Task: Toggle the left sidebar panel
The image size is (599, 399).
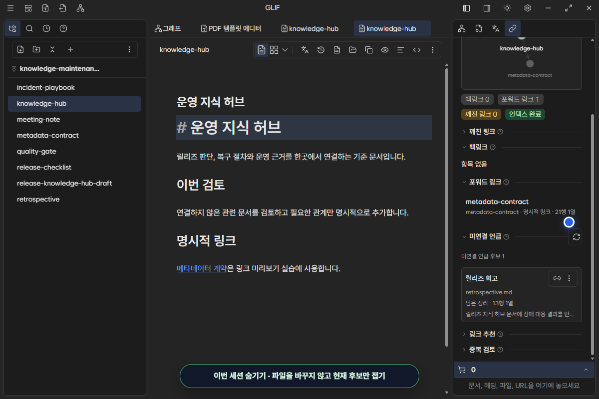Action: pyautogui.click(x=467, y=8)
